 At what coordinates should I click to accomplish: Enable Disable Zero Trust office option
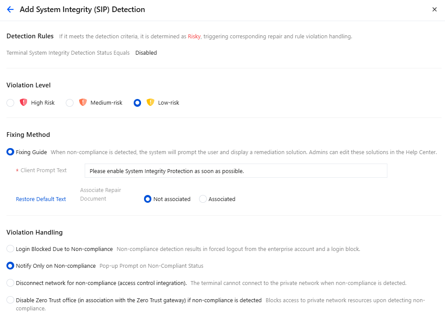pos(10,300)
